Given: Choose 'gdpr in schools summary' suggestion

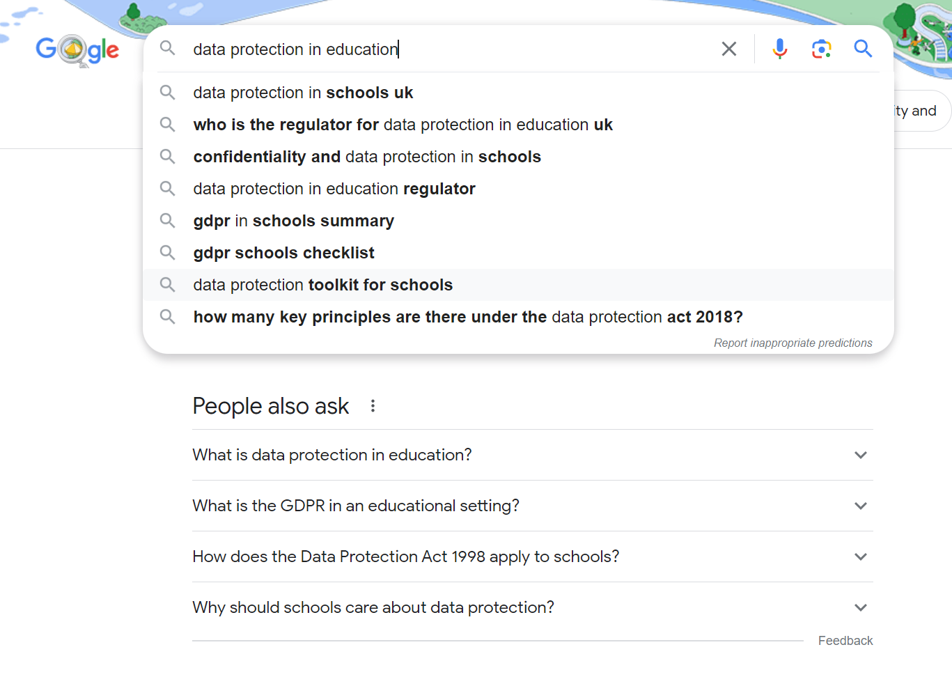Looking at the screenshot, I should 293,221.
